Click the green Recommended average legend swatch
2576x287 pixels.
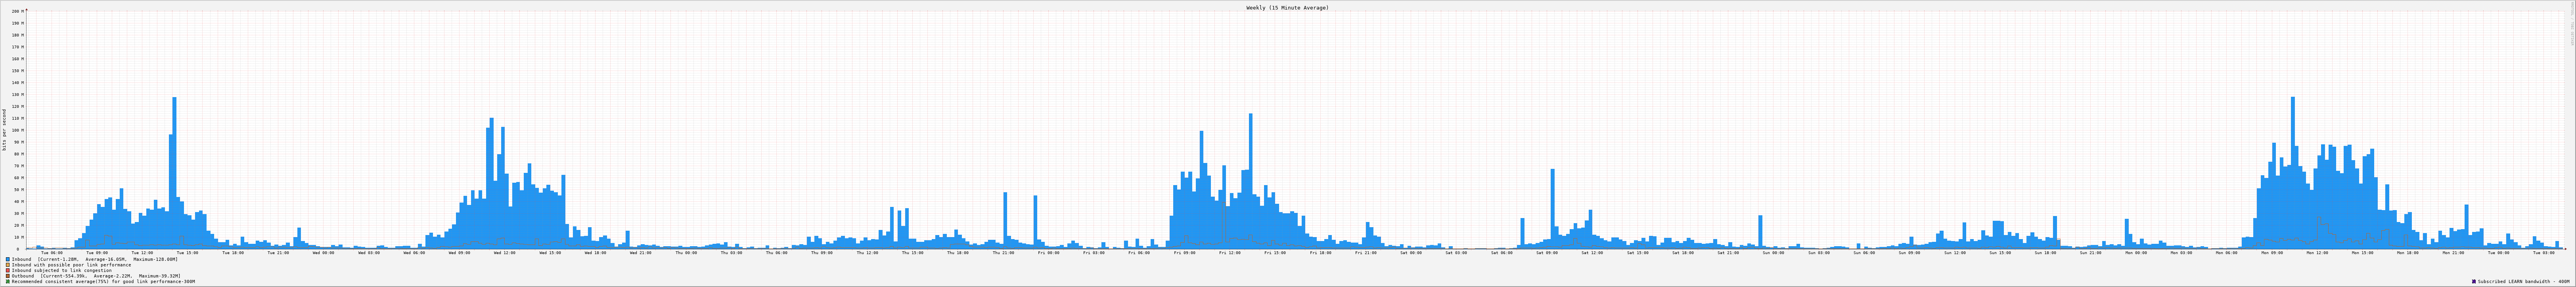pyautogui.click(x=8, y=282)
